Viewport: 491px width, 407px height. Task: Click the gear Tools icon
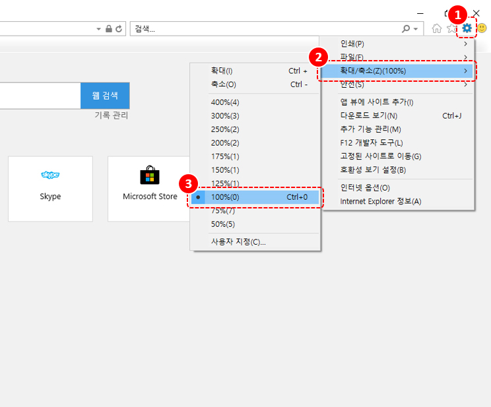[x=467, y=28]
